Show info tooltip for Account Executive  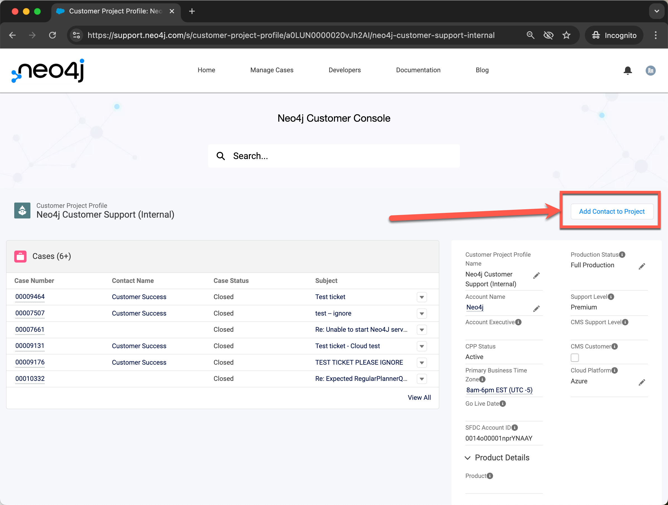tap(518, 322)
